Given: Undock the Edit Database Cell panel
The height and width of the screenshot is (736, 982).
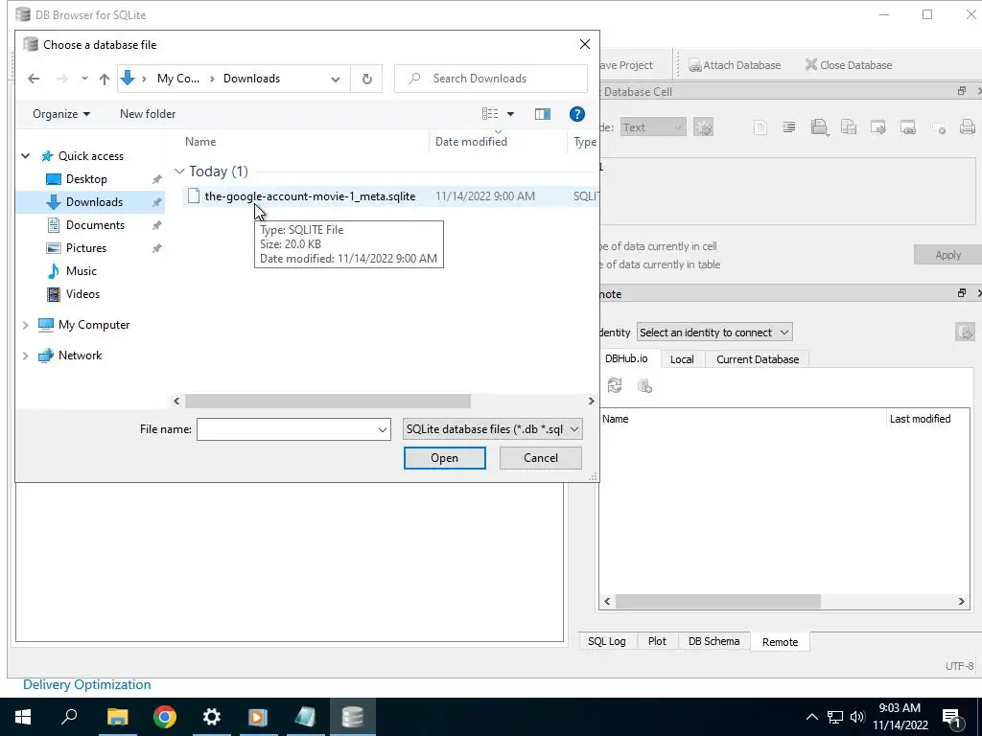Looking at the screenshot, I should tap(961, 91).
